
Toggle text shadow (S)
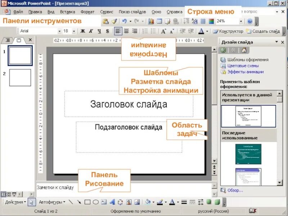coord(107,31)
